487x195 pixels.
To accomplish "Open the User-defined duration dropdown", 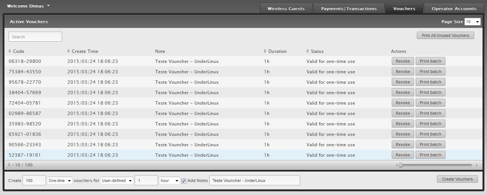I will click(117, 180).
